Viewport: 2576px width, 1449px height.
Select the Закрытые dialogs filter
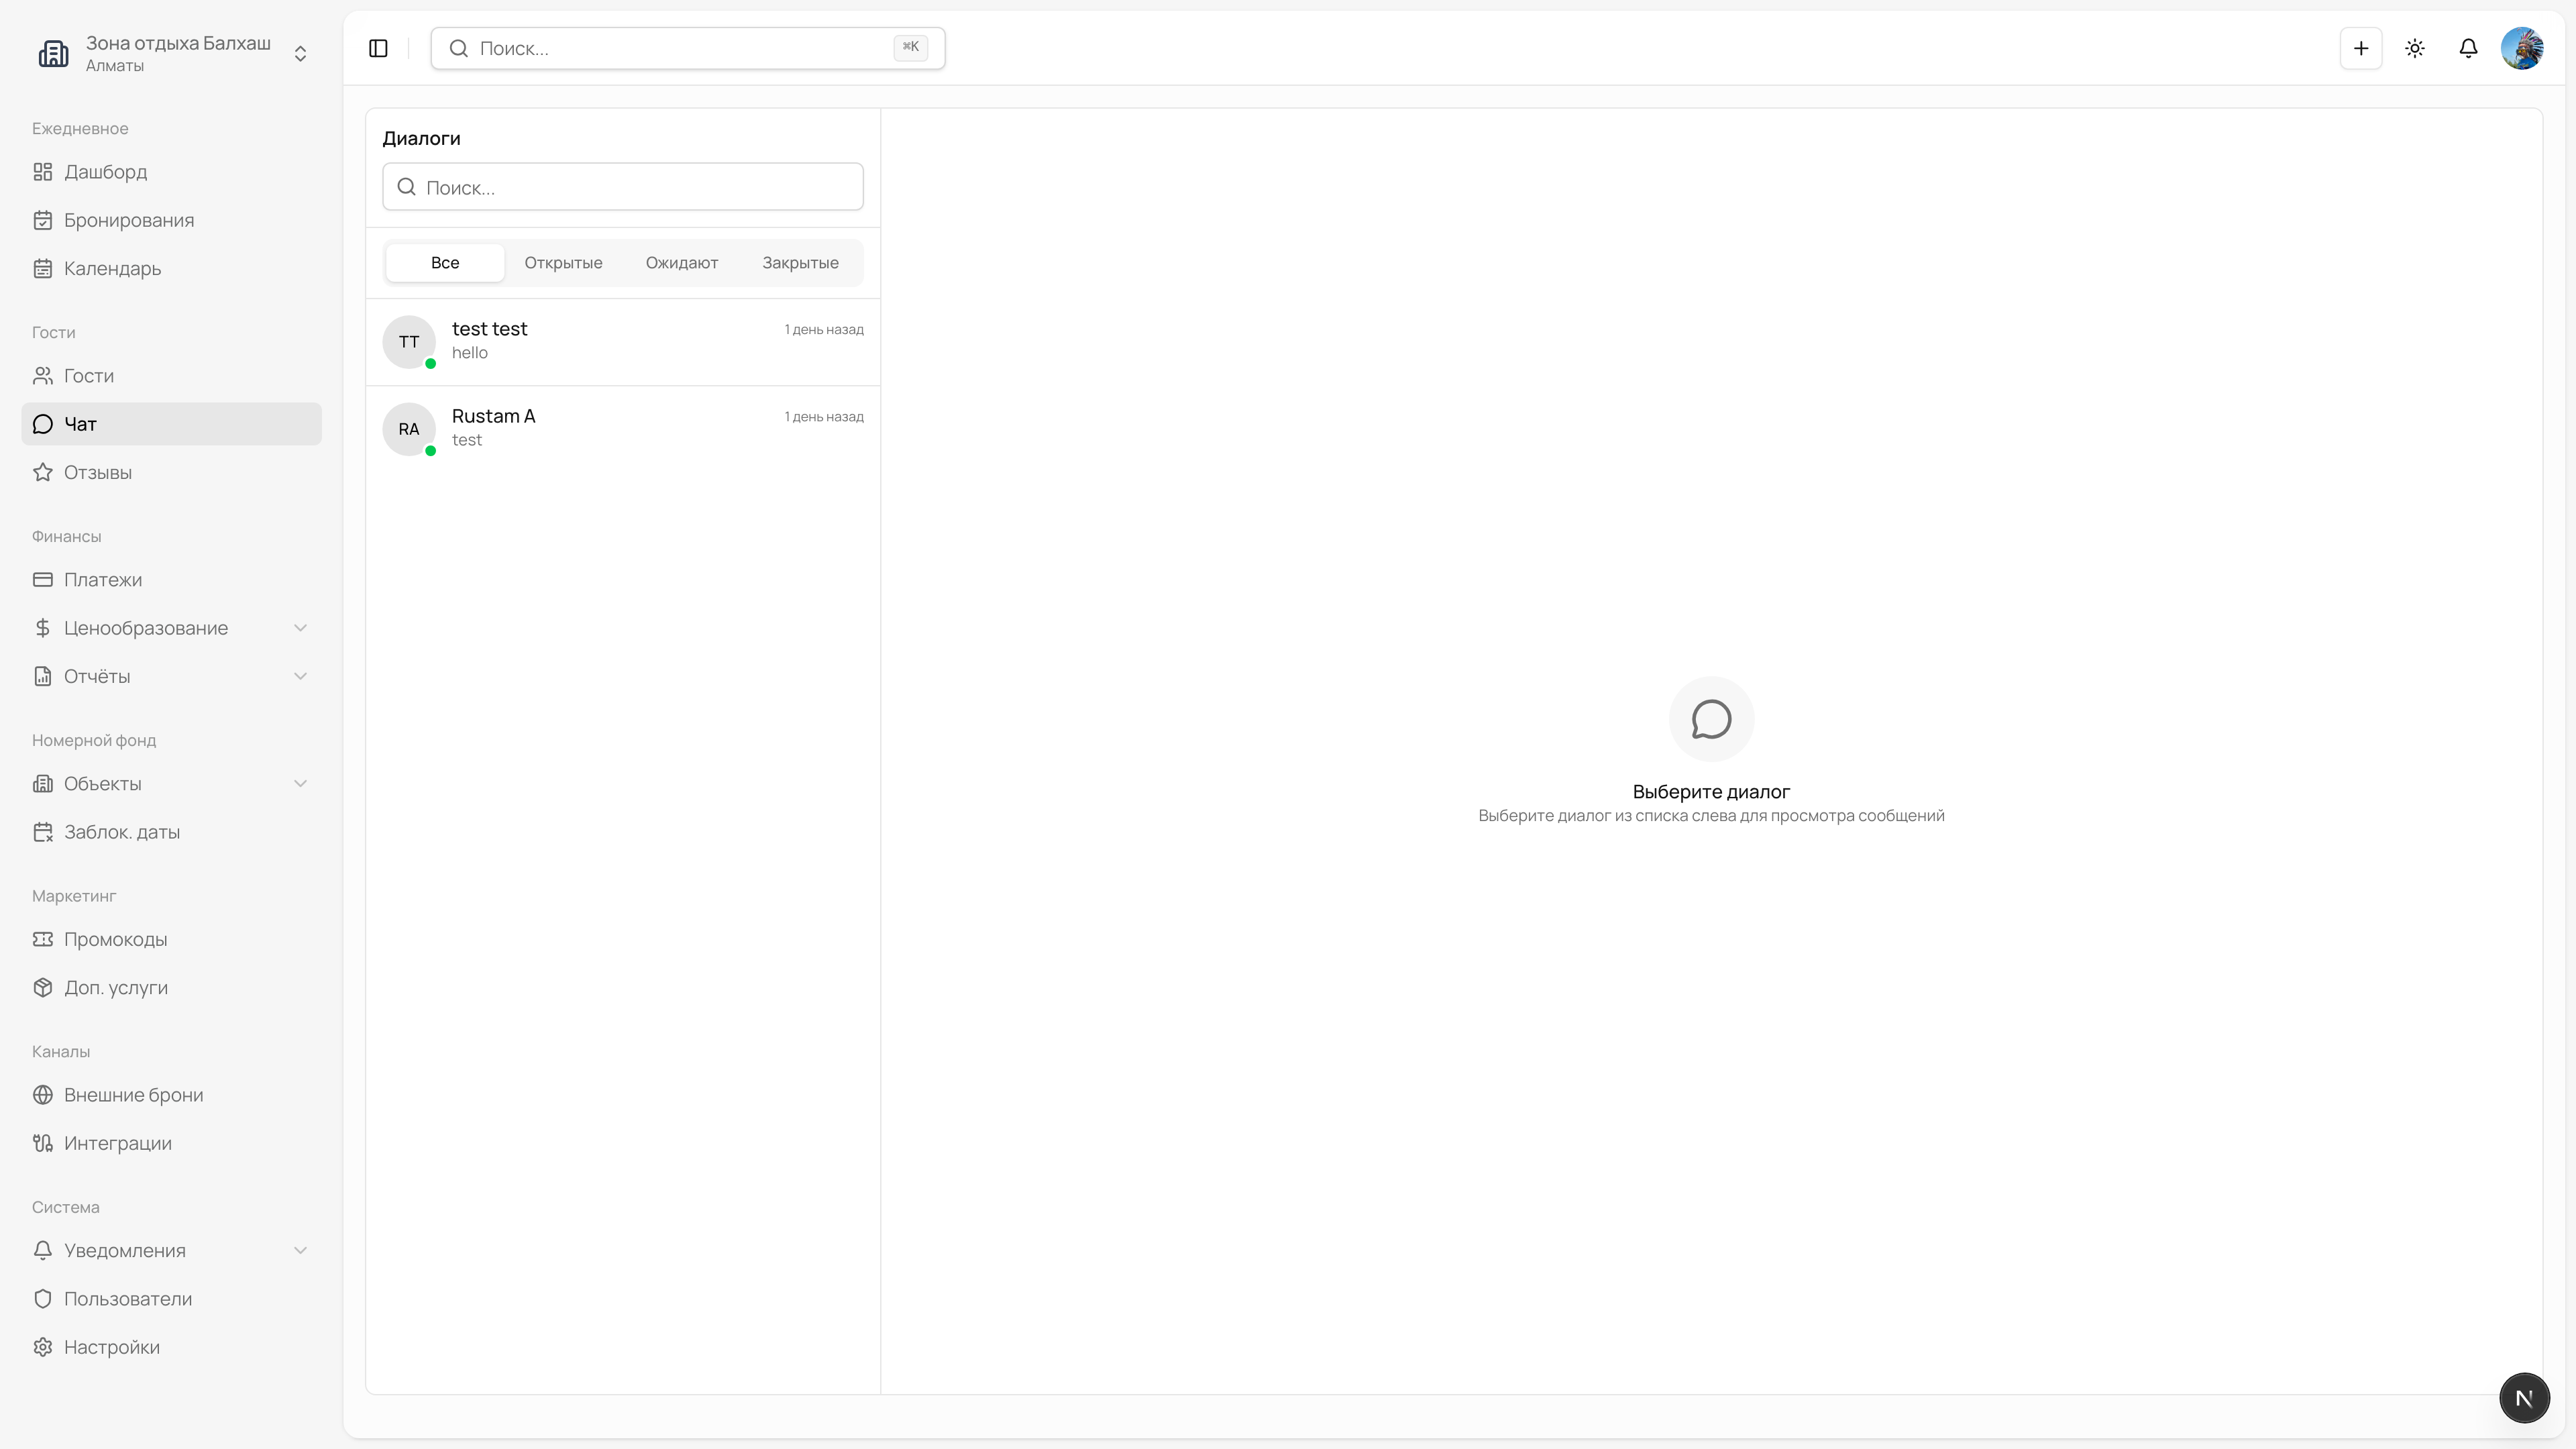[x=800, y=263]
